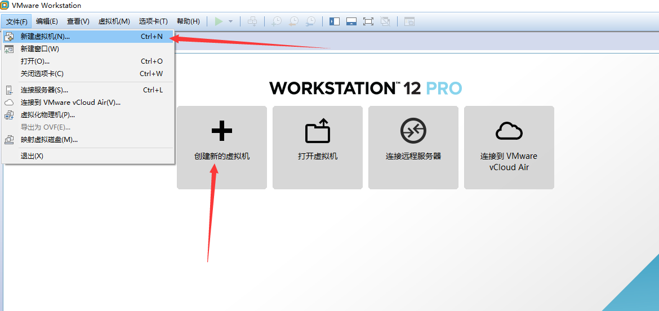Viewport: 659px width, 311px height.
Task: Click the large cloud icon on the home tile
Action: pos(509,131)
